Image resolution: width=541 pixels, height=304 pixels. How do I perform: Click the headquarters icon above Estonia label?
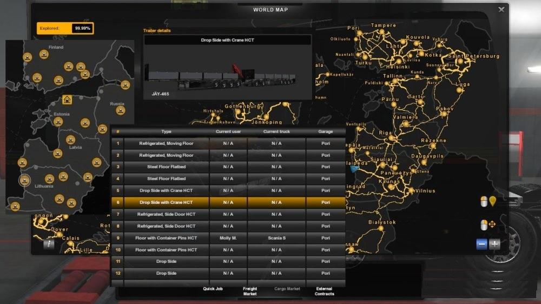tap(67, 100)
